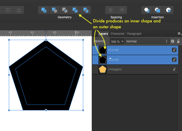
Task: Click the left-middle selection handle
Action: (x=9, y=75)
